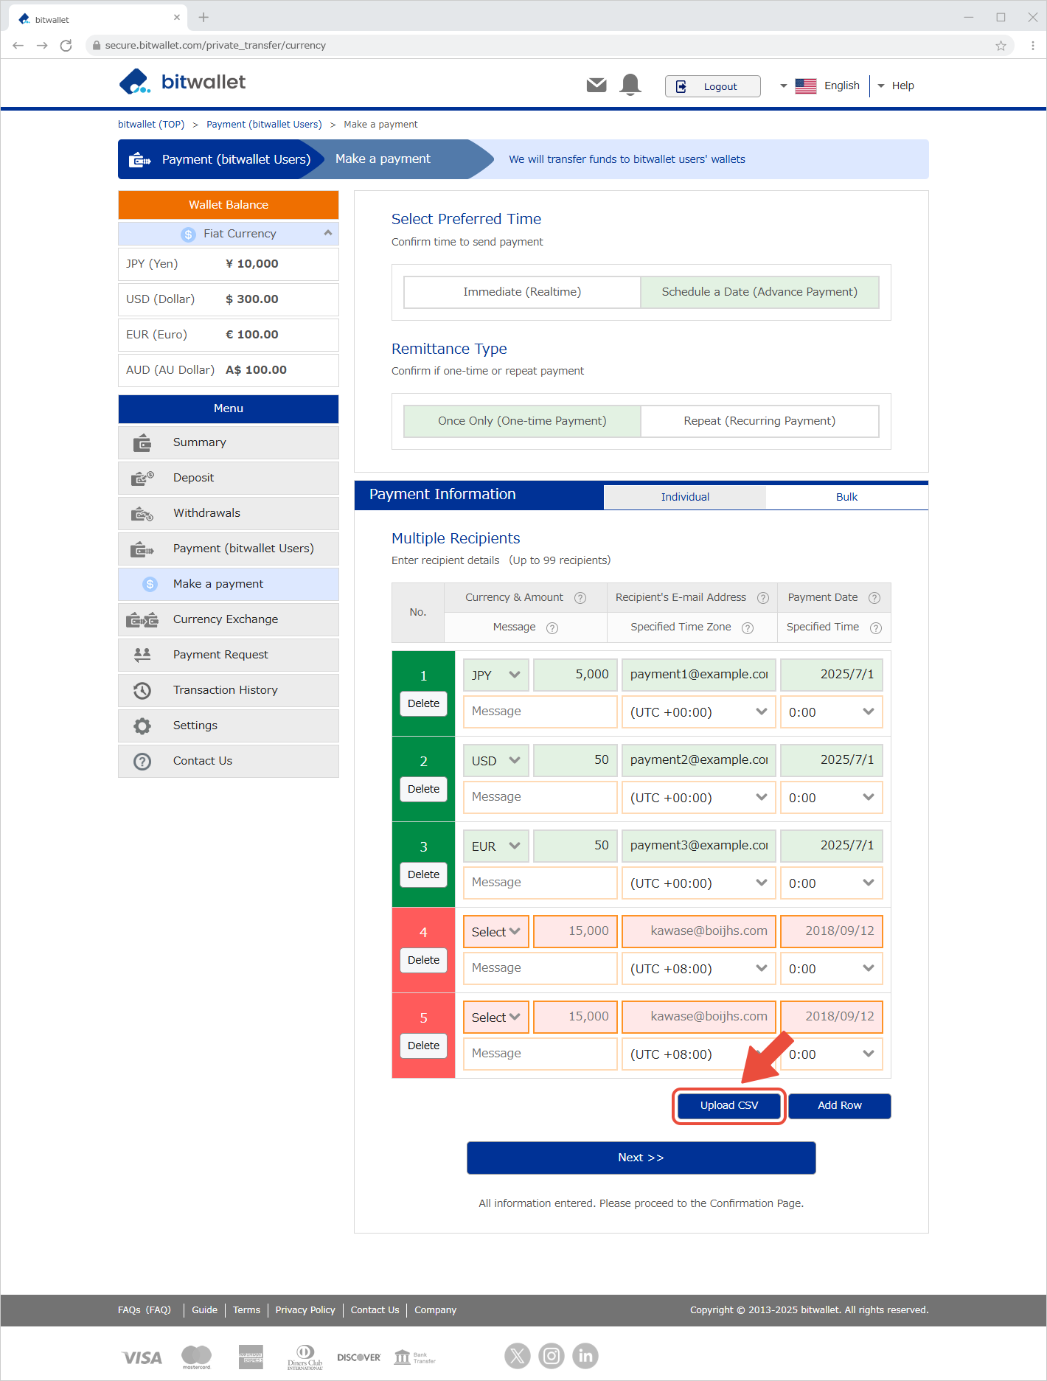Screen dimensions: 1047x1381
Task: Click bitwallet (TOP) breadcrumb link
Action: [x=151, y=125]
